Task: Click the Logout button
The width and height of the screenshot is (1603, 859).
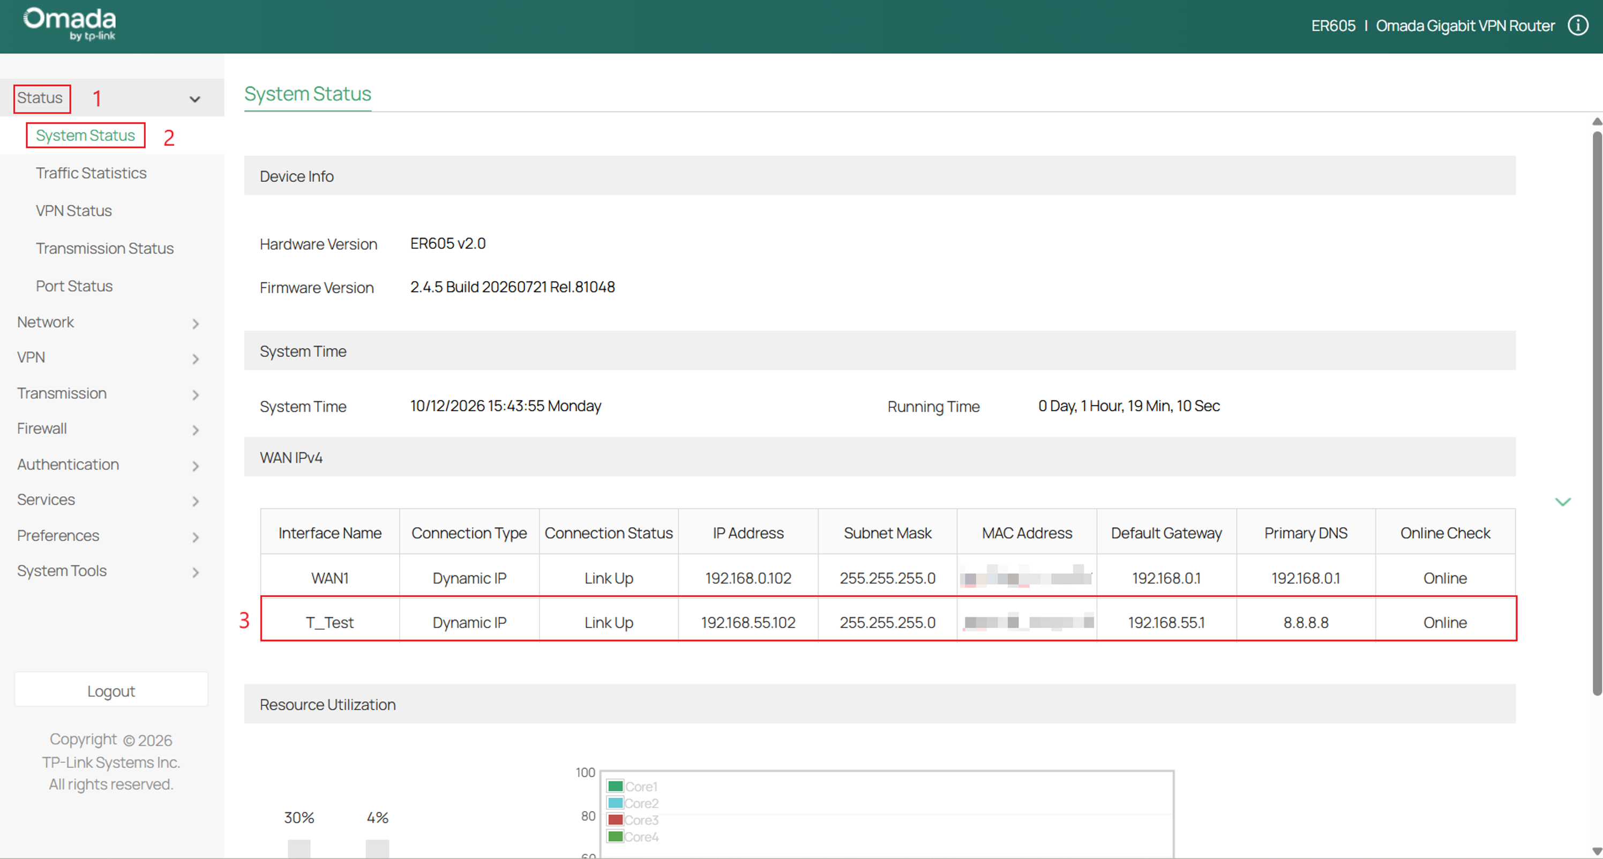Action: pos(111,690)
